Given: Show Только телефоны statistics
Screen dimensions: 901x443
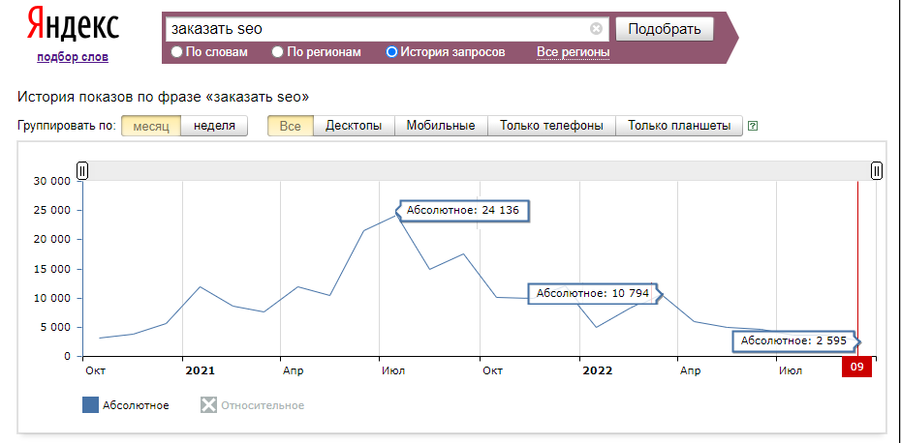Looking at the screenshot, I should coord(551,126).
